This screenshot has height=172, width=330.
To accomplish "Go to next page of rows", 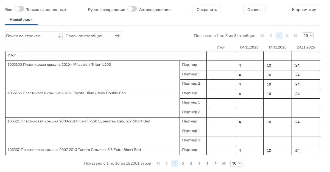I will (216, 163).
